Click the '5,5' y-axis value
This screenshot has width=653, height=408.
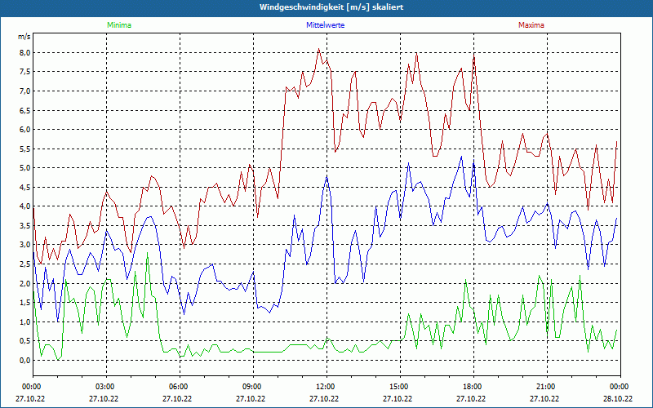[24, 149]
